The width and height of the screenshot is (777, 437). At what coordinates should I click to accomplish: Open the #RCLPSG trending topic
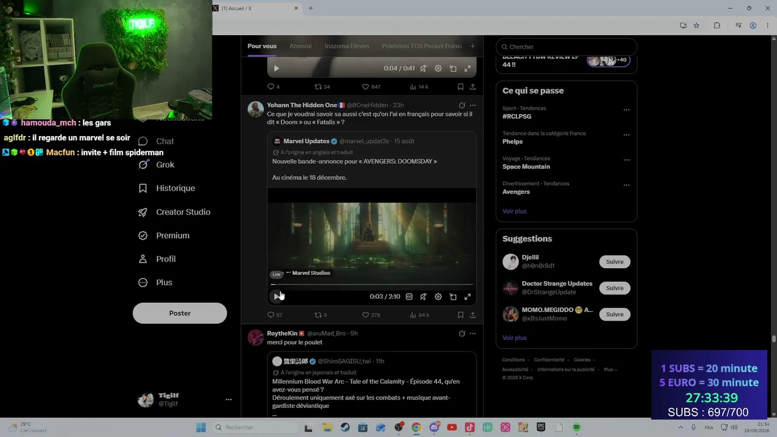(566, 112)
